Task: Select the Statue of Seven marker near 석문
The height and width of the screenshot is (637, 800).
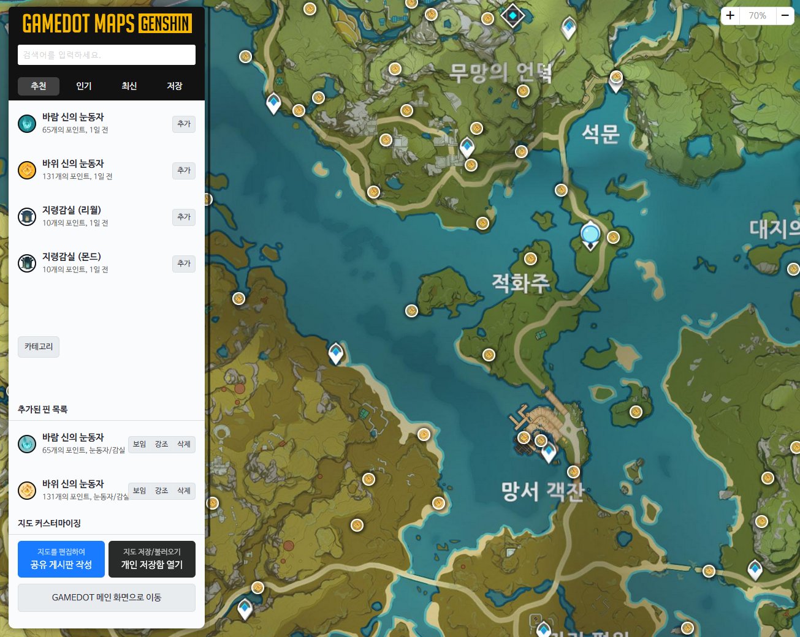Action: (590, 235)
